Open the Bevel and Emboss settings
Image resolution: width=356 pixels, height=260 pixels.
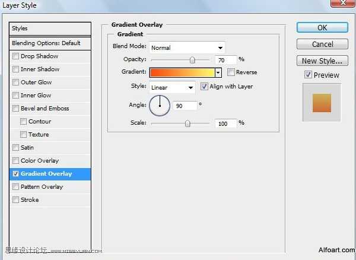click(44, 109)
